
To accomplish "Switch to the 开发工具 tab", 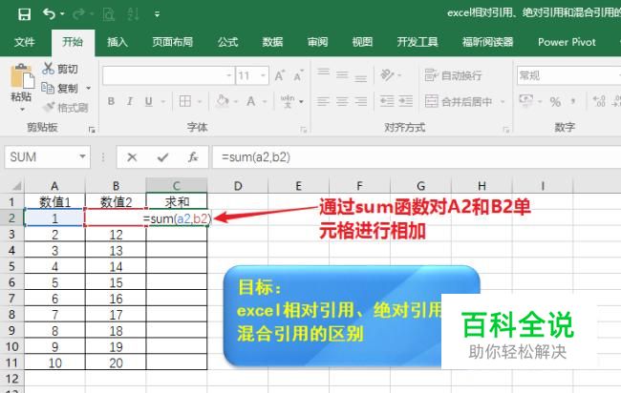I will (418, 42).
